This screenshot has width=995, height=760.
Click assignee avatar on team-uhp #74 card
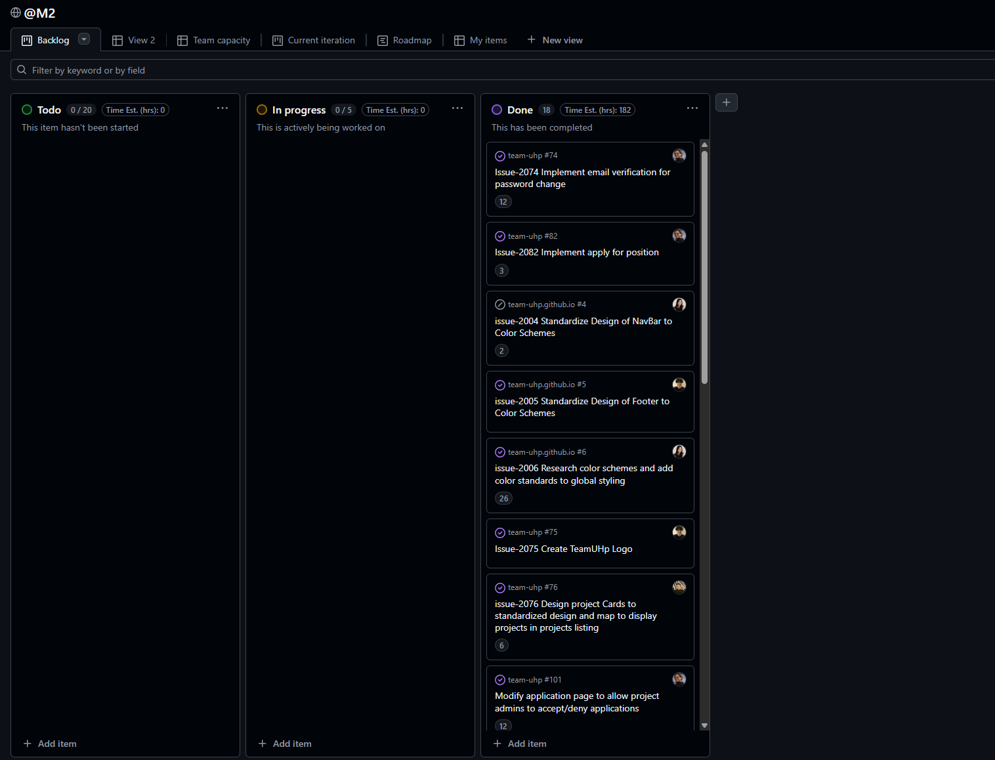click(679, 156)
